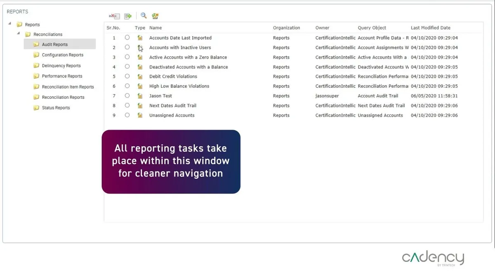Sort by the Name column header
The height and width of the screenshot is (278, 495).
click(156, 28)
